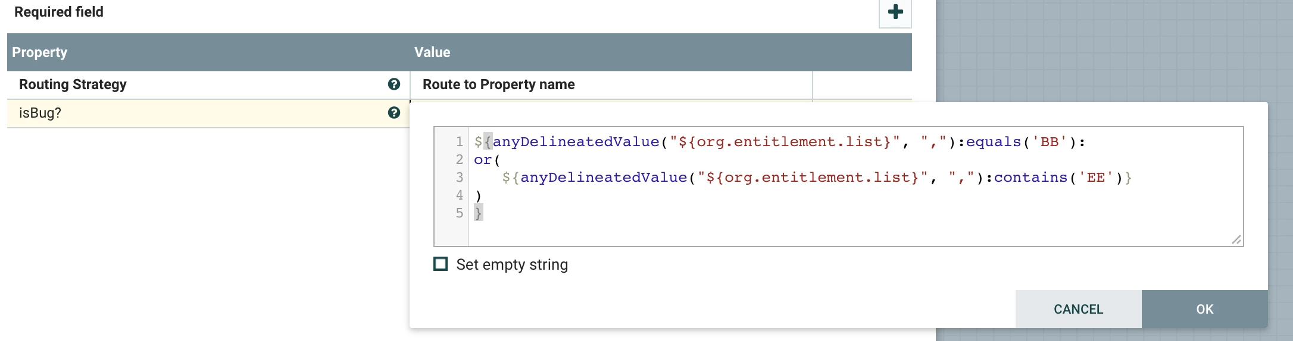Click the plus icon to add property

pyautogui.click(x=895, y=12)
